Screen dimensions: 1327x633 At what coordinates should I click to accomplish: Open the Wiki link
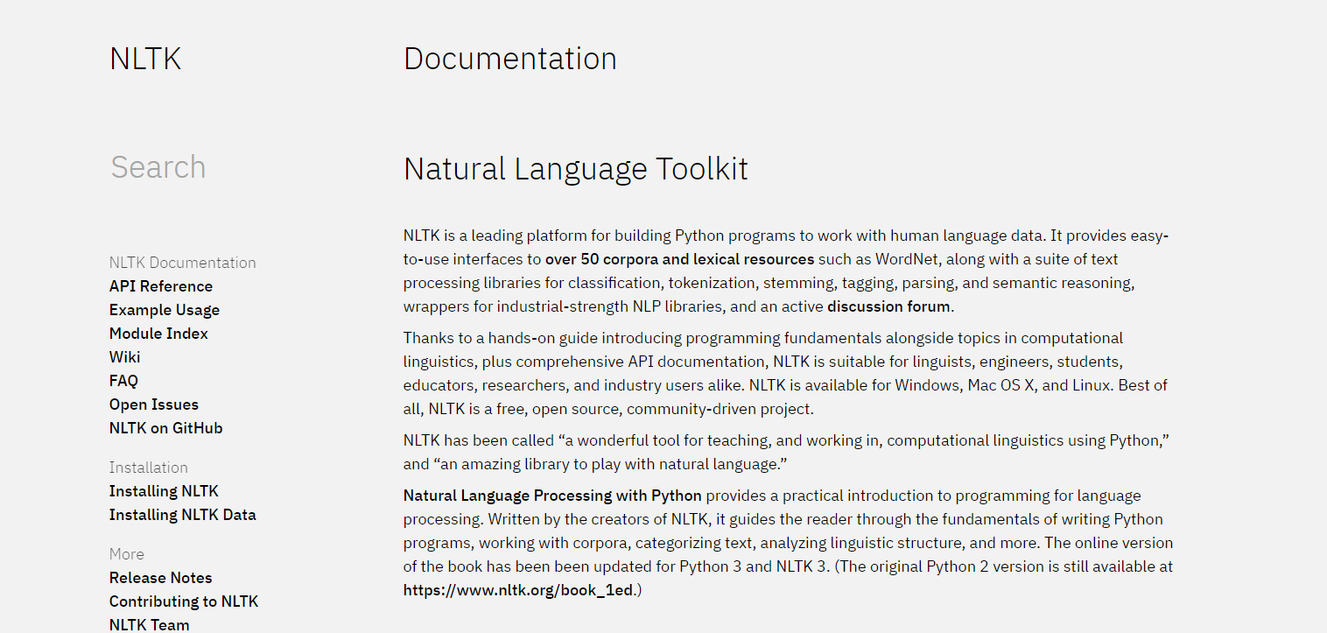124,357
